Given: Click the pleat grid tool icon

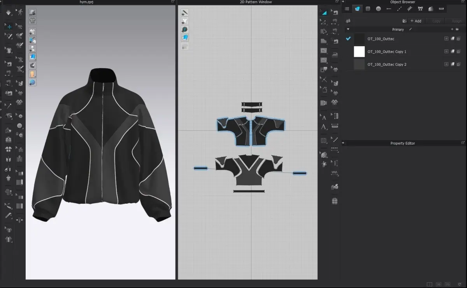Looking at the screenshot, I should [x=324, y=141].
